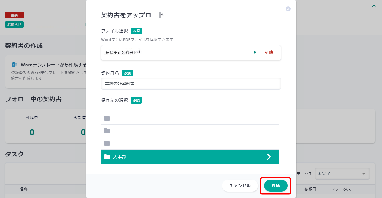The width and height of the screenshot is (382, 198).
Task: Click the Word icon in the template card
Action: point(14,65)
